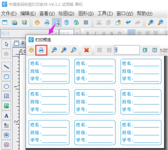
Task: Open the 窗口(W) menu
Action: click(x=125, y=14)
